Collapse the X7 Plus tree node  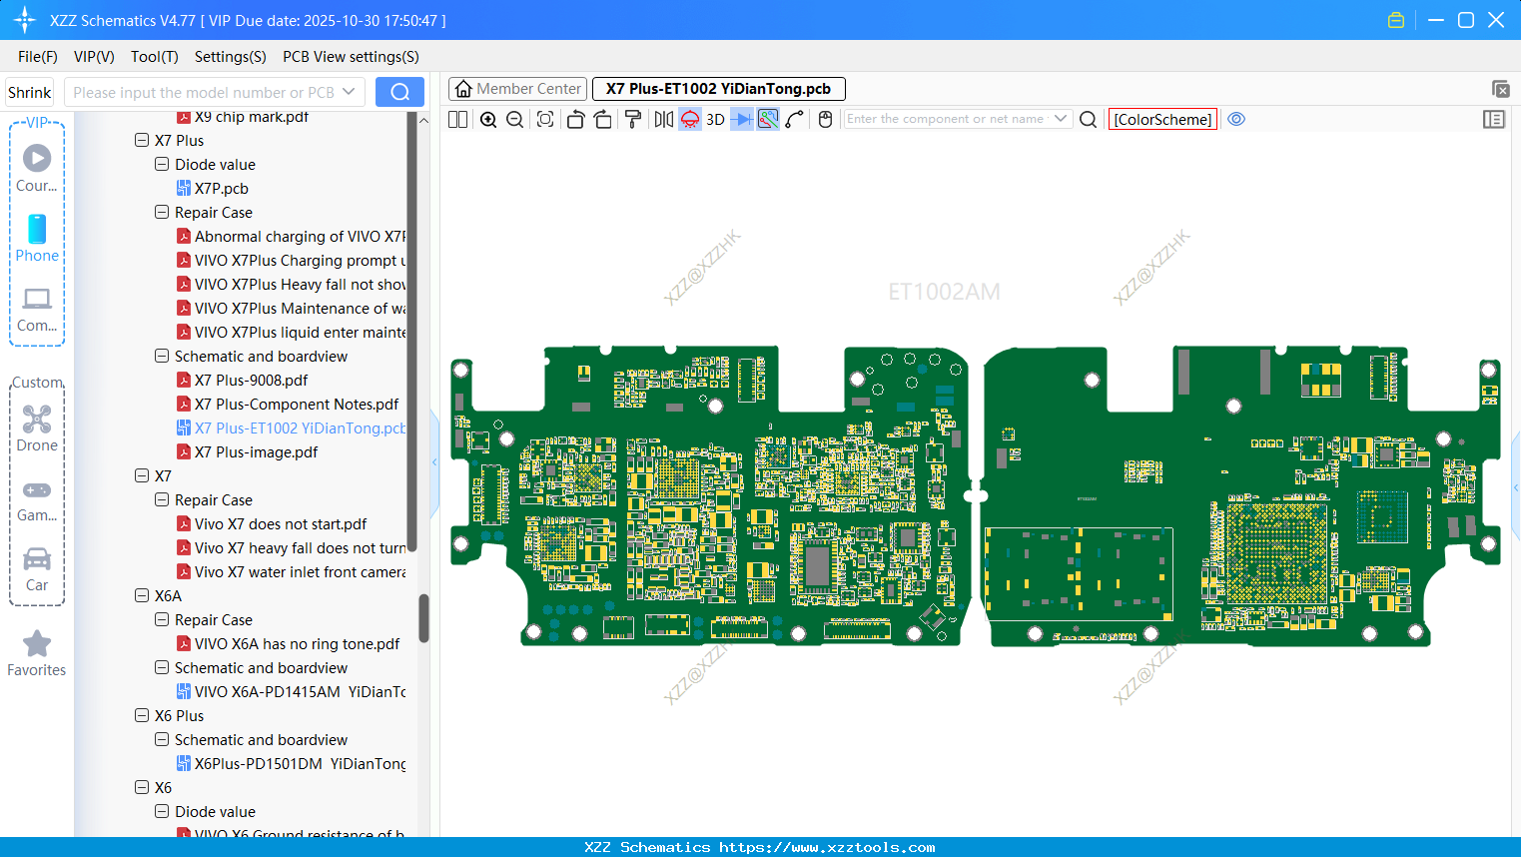pos(142,141)
